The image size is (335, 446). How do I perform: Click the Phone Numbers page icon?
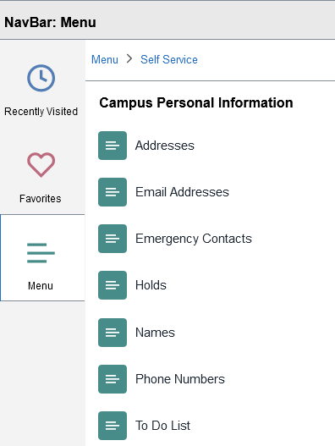pyautogui.click(x=113, y=379)
